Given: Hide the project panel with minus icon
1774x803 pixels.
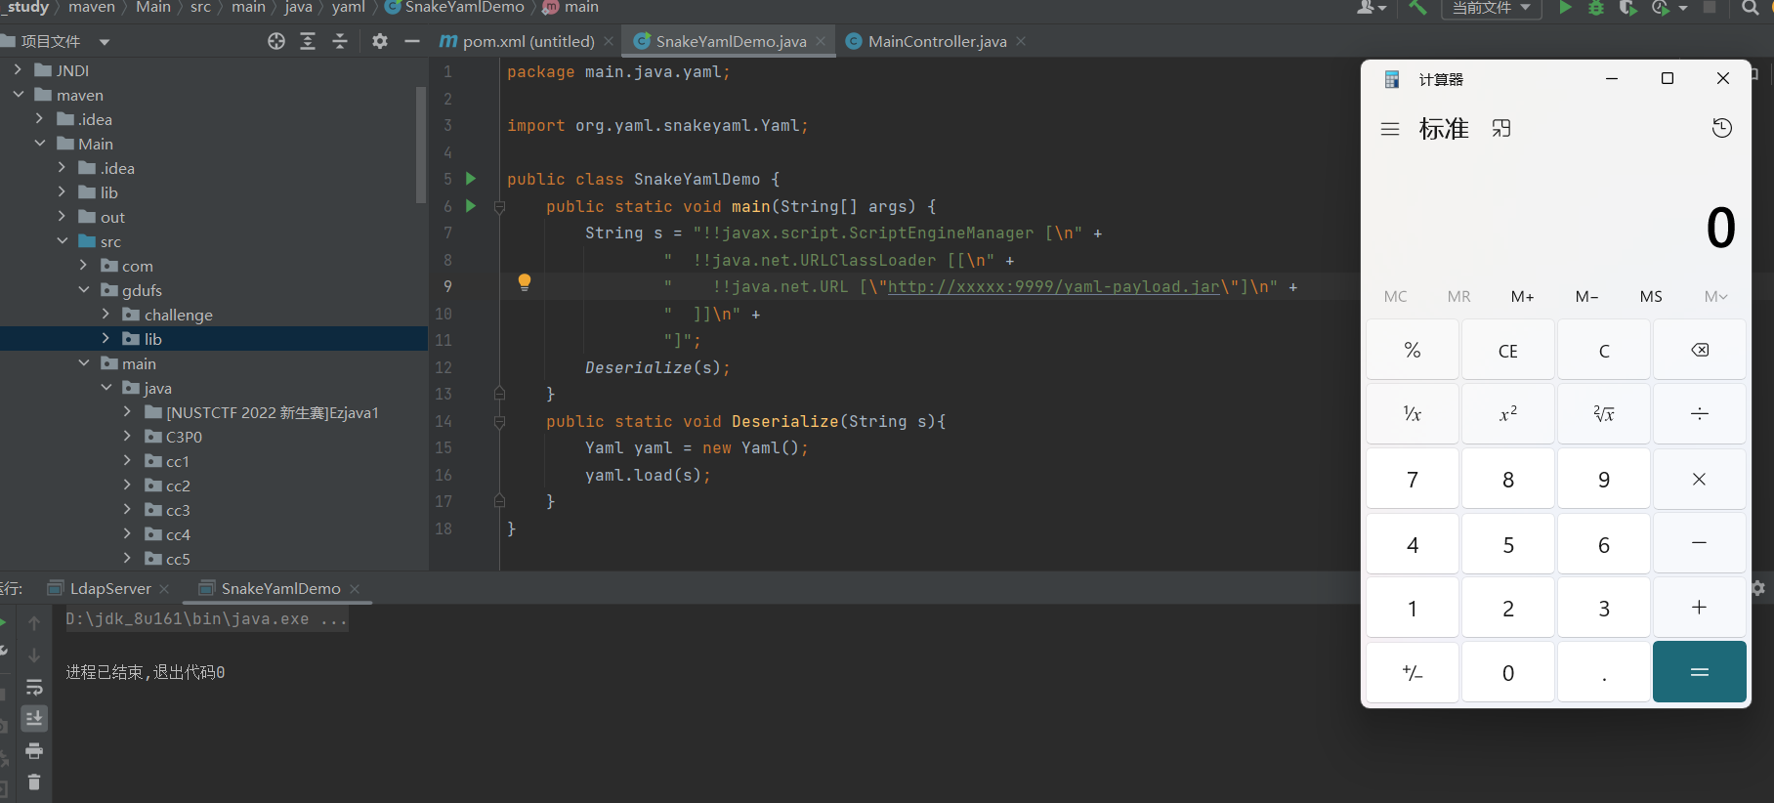Looking at the screenshot, I should [x=412, y=41].
